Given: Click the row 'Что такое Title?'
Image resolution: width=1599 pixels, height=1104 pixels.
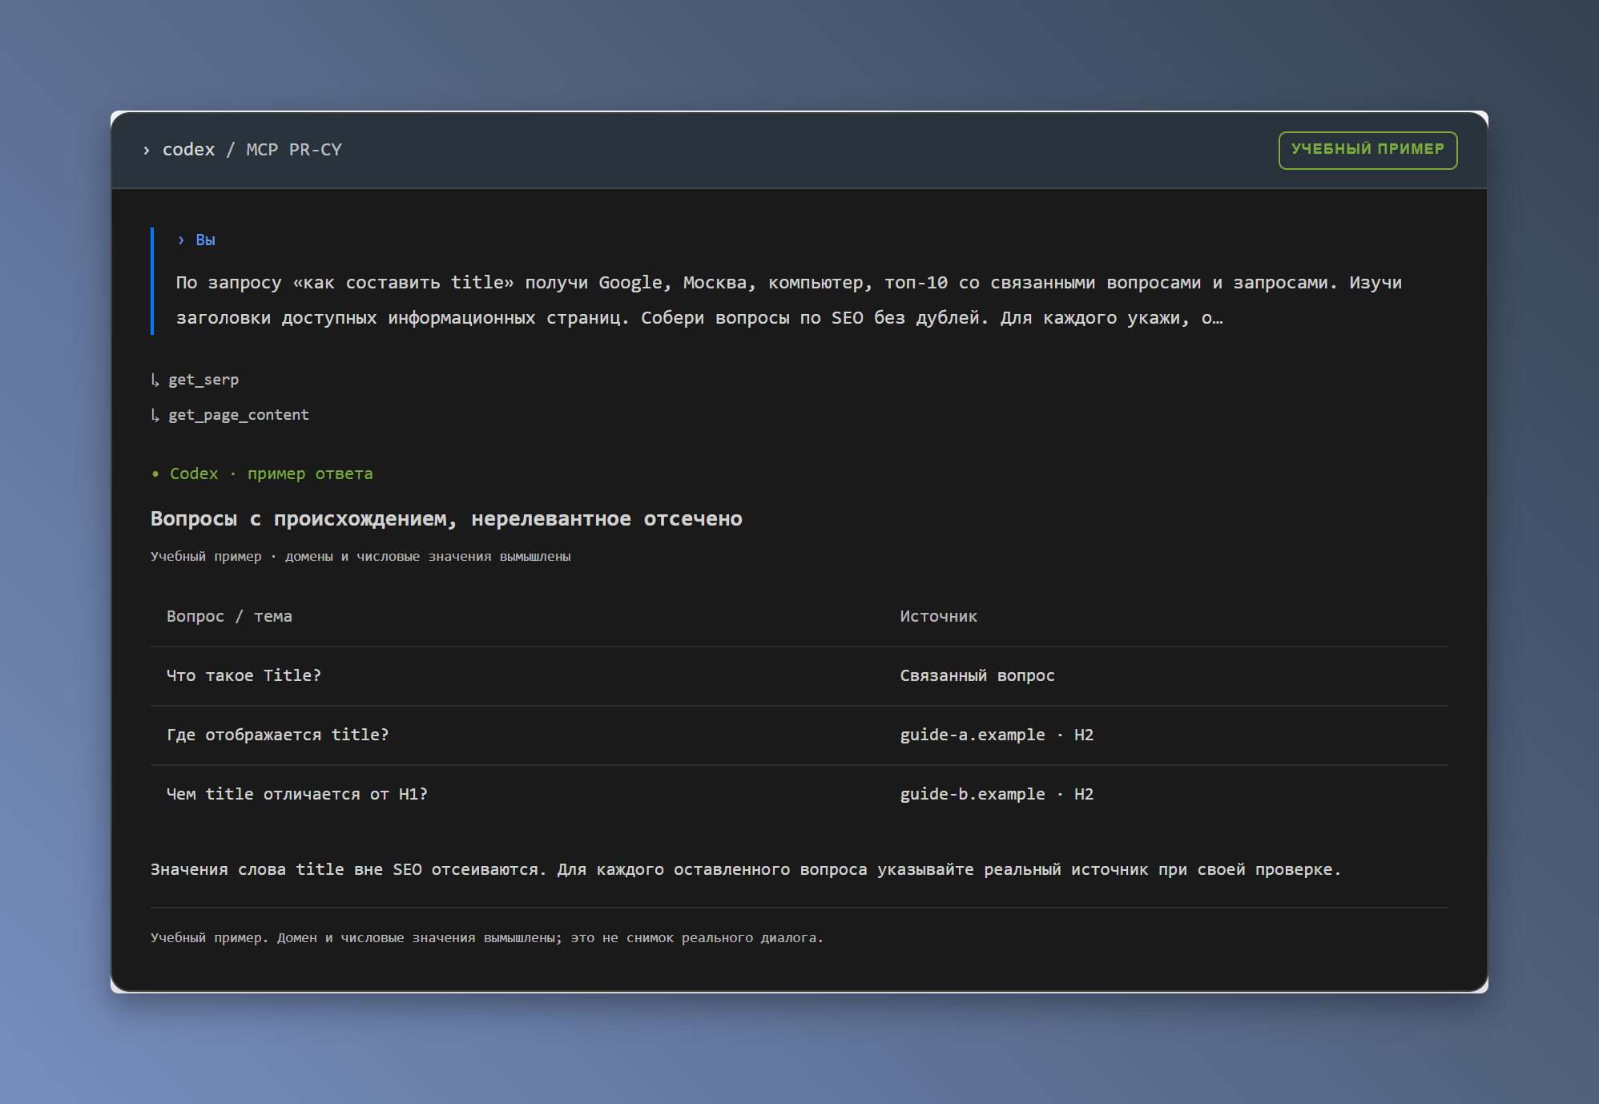Looking at the screenshot, I should coord(799,676).
